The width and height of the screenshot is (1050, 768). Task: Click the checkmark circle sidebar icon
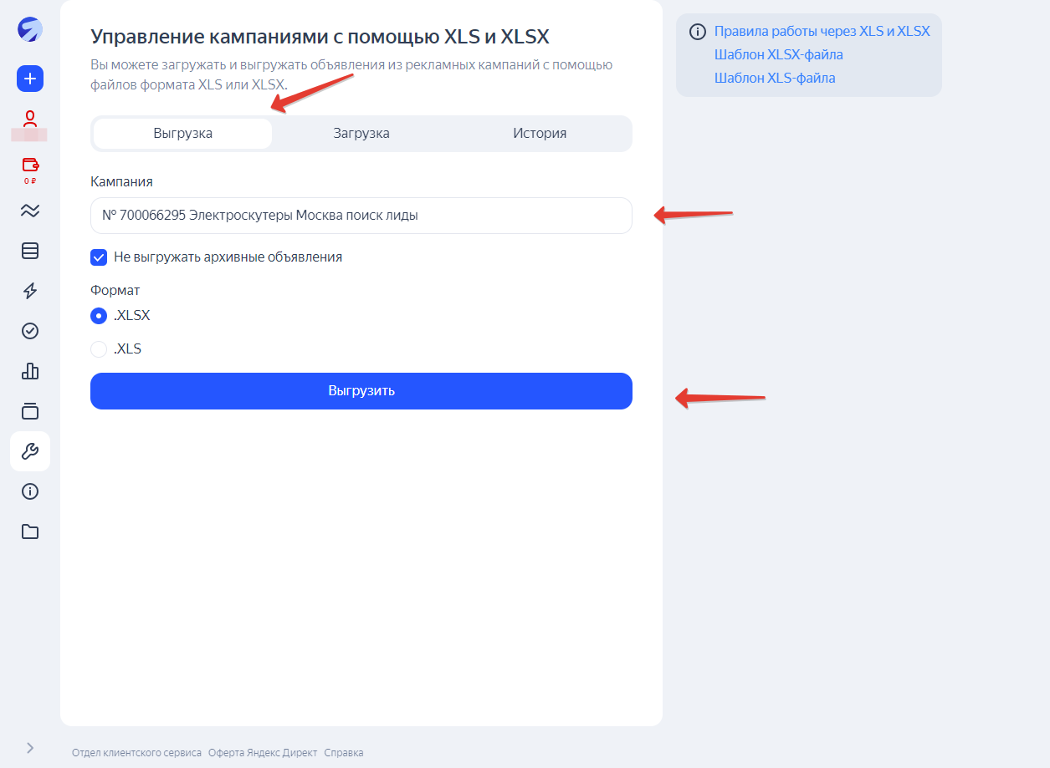click(30, 331)
